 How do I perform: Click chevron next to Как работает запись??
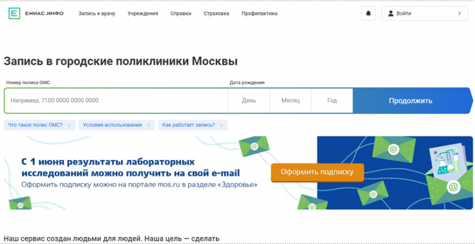[221, 125]
